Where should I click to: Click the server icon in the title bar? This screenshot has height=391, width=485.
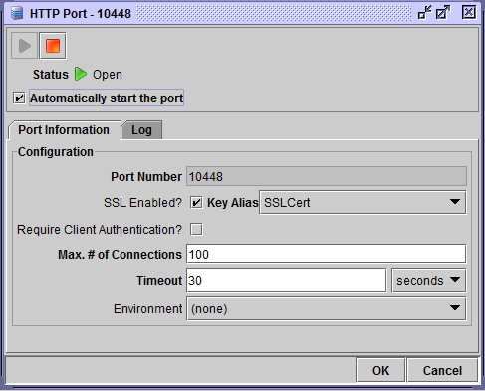17,13
